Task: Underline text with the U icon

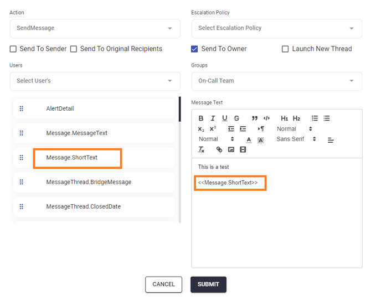Action: click(225, 118)
